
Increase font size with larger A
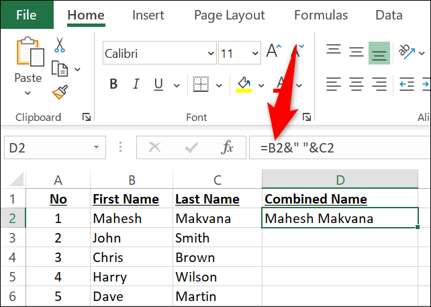(x=274, y=51)
